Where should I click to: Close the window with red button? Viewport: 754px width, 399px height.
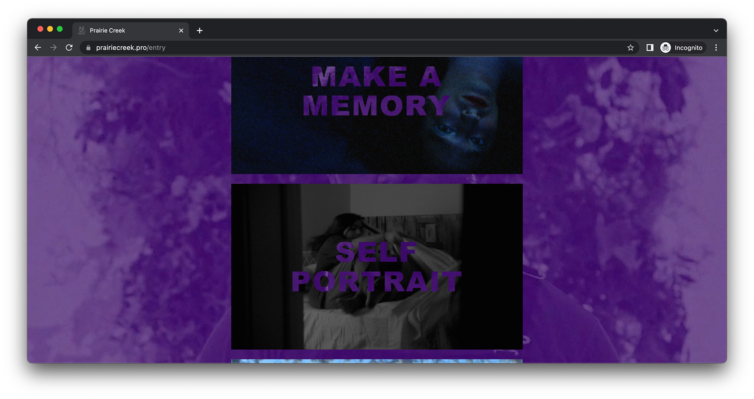[40, 29]
